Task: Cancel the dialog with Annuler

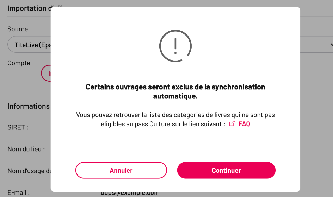Action: click(x=121, y=170)
